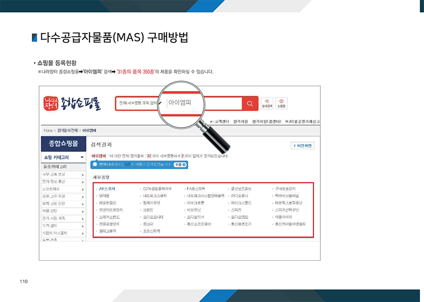Click the 아이엠피 search input field

(203, 103)
